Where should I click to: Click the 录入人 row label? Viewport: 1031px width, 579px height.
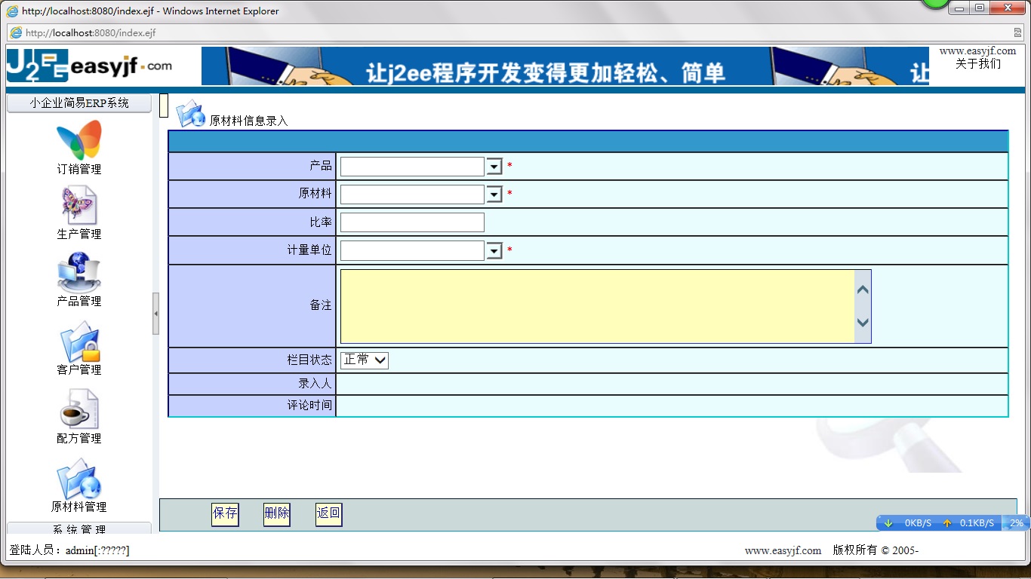315,384
